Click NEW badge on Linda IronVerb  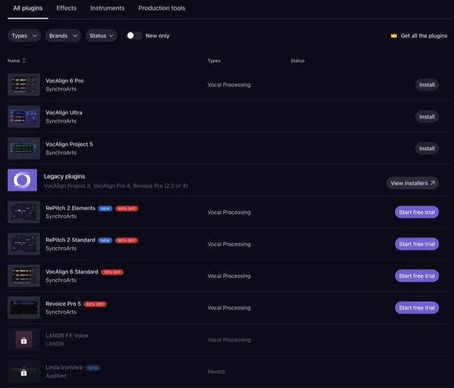[x=93, y=368]
